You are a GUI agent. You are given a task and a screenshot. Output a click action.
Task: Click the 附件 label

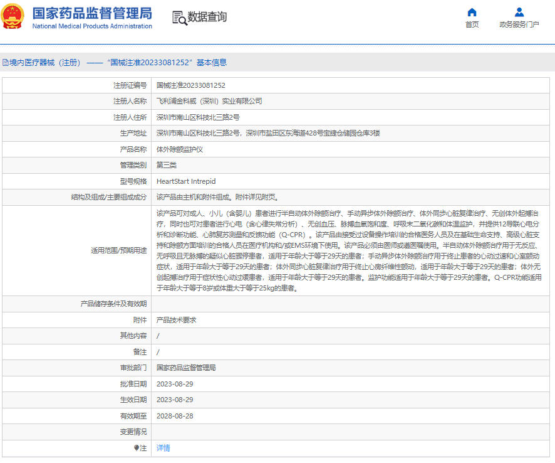[x=140, y=320]
